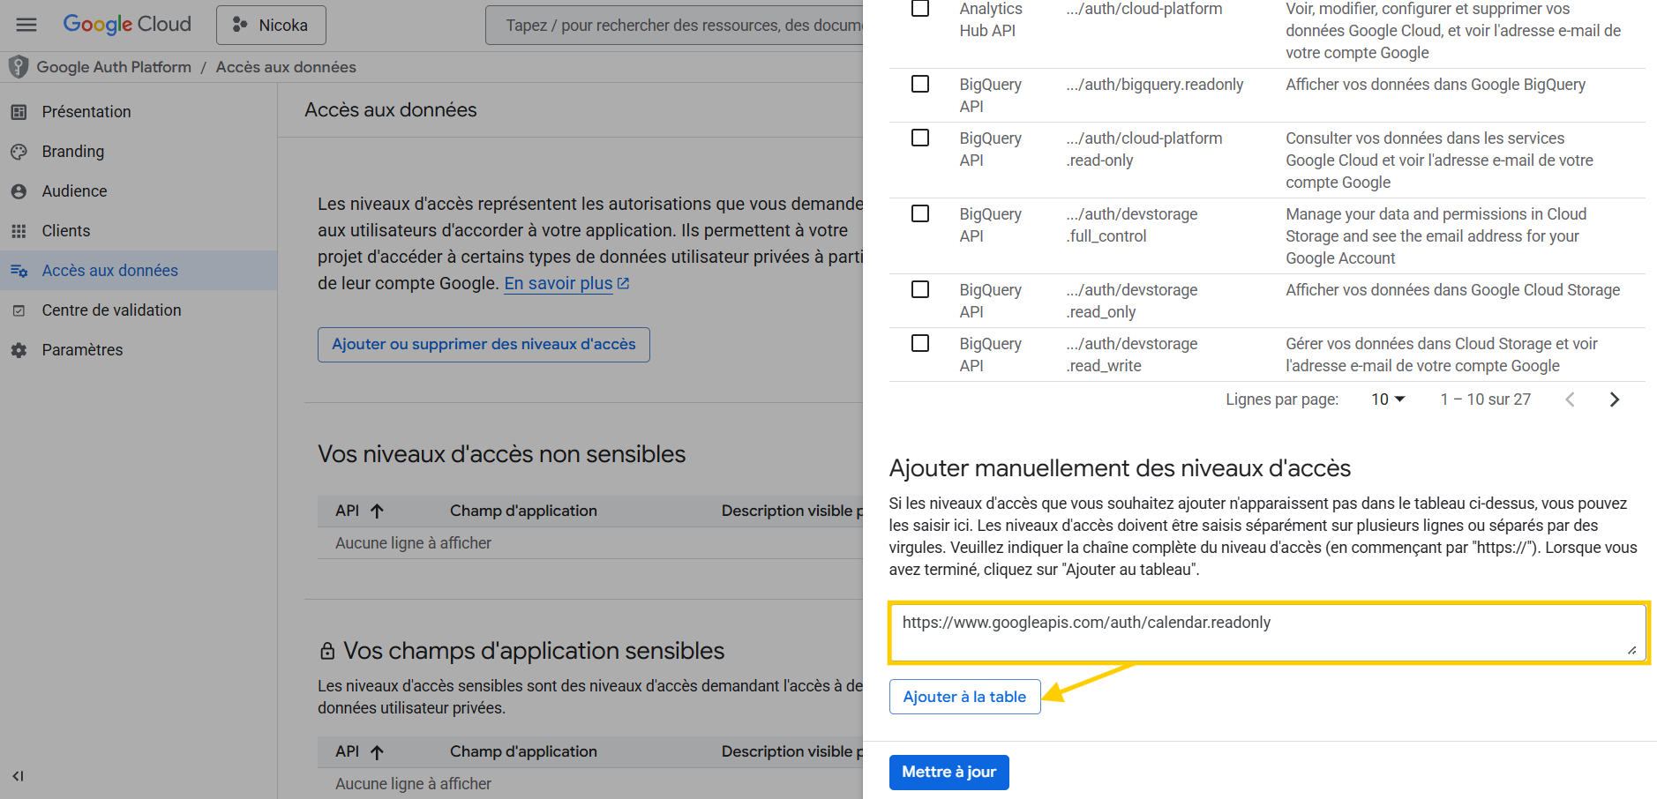The image size is (1657, 799).
Task: Open the rows per page dropdown
Action: tap(1388, 399)
